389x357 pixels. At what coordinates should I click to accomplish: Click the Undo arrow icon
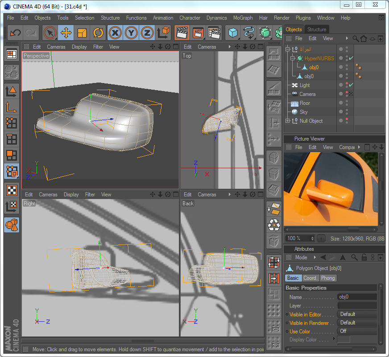[x=15, y=33]
